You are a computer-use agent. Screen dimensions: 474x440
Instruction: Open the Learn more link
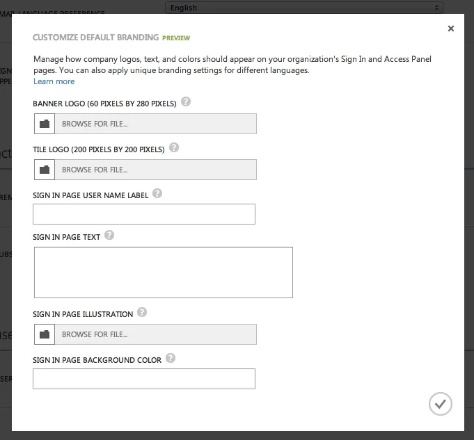tap(54, 81)
